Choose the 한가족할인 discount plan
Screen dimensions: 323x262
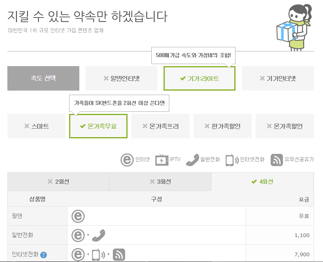coord(222,126)
